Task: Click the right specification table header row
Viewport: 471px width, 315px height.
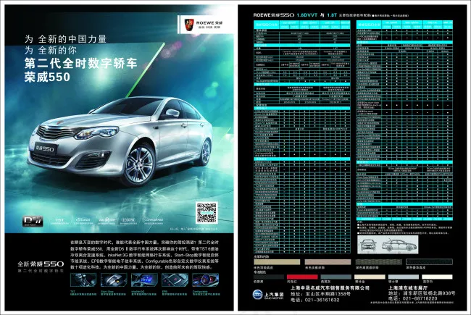Action: click(x=404, y=25)
